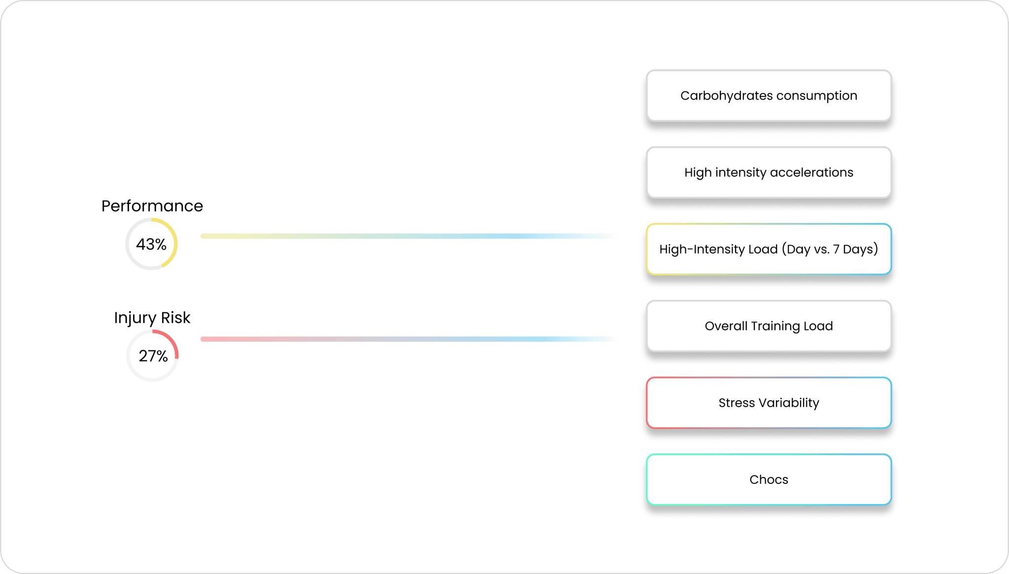Select the Injury Risk label
1009x574 pixels.
tap(152, 318)
